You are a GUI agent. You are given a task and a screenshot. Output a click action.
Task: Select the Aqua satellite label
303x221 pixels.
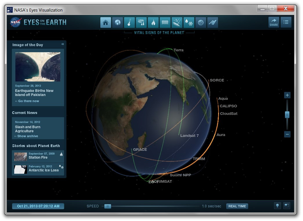pyautogui.click(x=223, y=99)
